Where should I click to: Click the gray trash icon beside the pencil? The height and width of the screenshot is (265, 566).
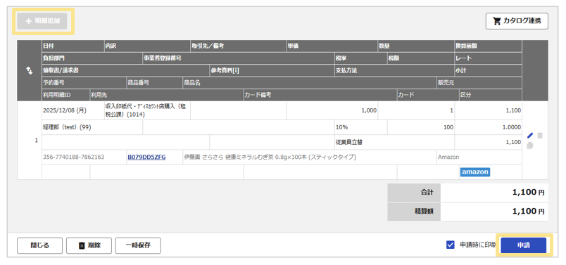click(540, 136)
